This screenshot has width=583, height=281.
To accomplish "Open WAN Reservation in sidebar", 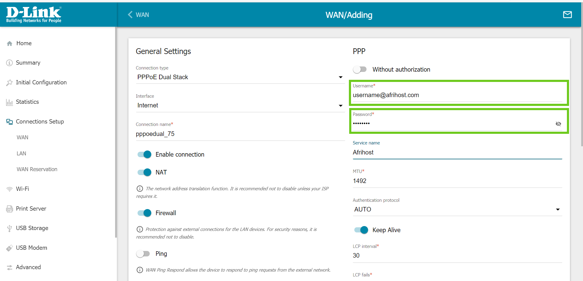I will (x=37, y=169).
